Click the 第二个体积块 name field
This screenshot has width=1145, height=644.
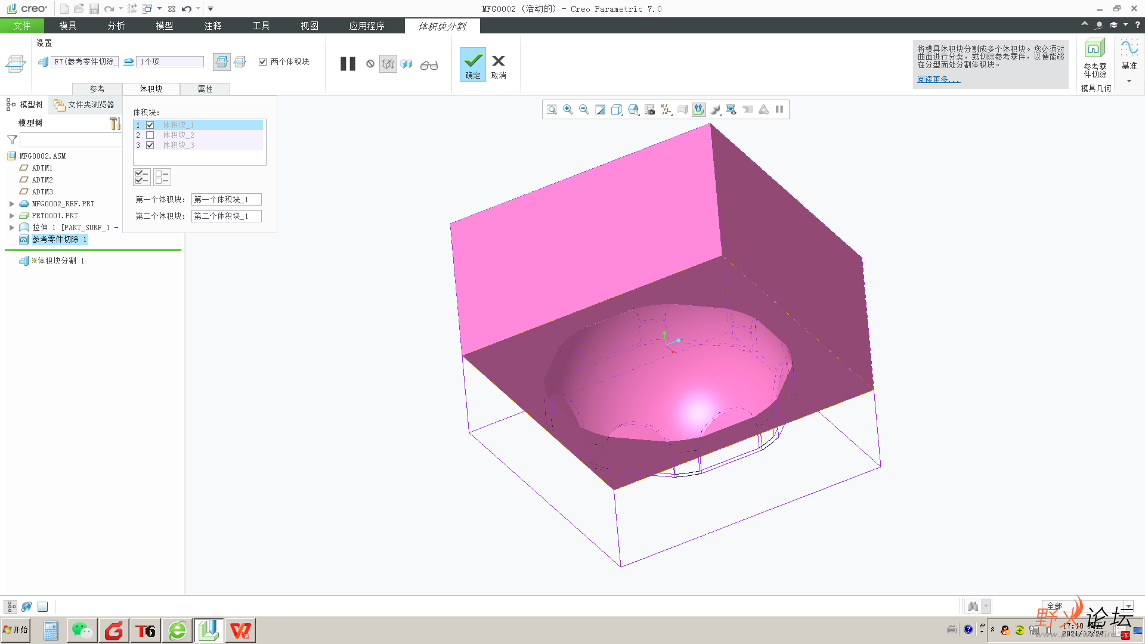(x=226, y=216)
